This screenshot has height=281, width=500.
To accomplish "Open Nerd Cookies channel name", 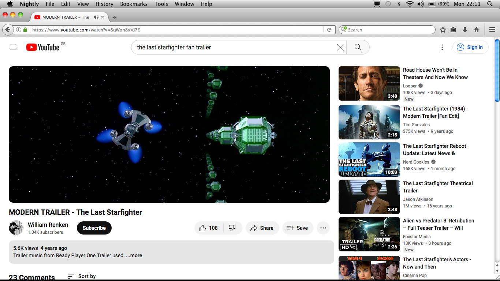I will pos(416,162).
